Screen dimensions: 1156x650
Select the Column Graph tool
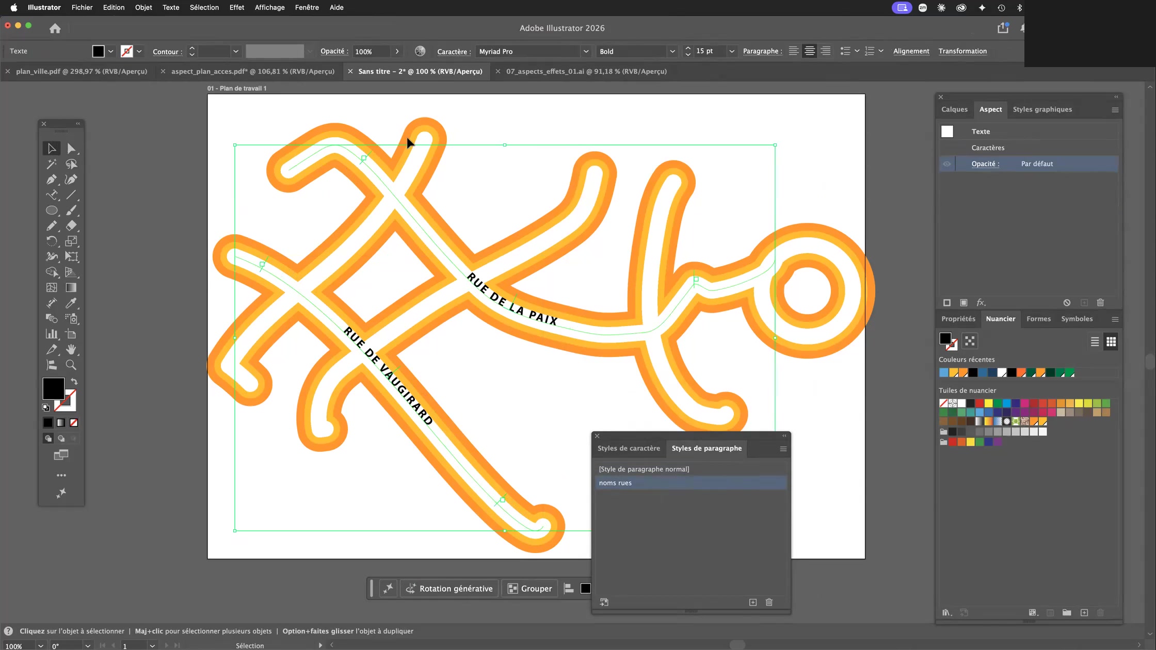point(52,334)
